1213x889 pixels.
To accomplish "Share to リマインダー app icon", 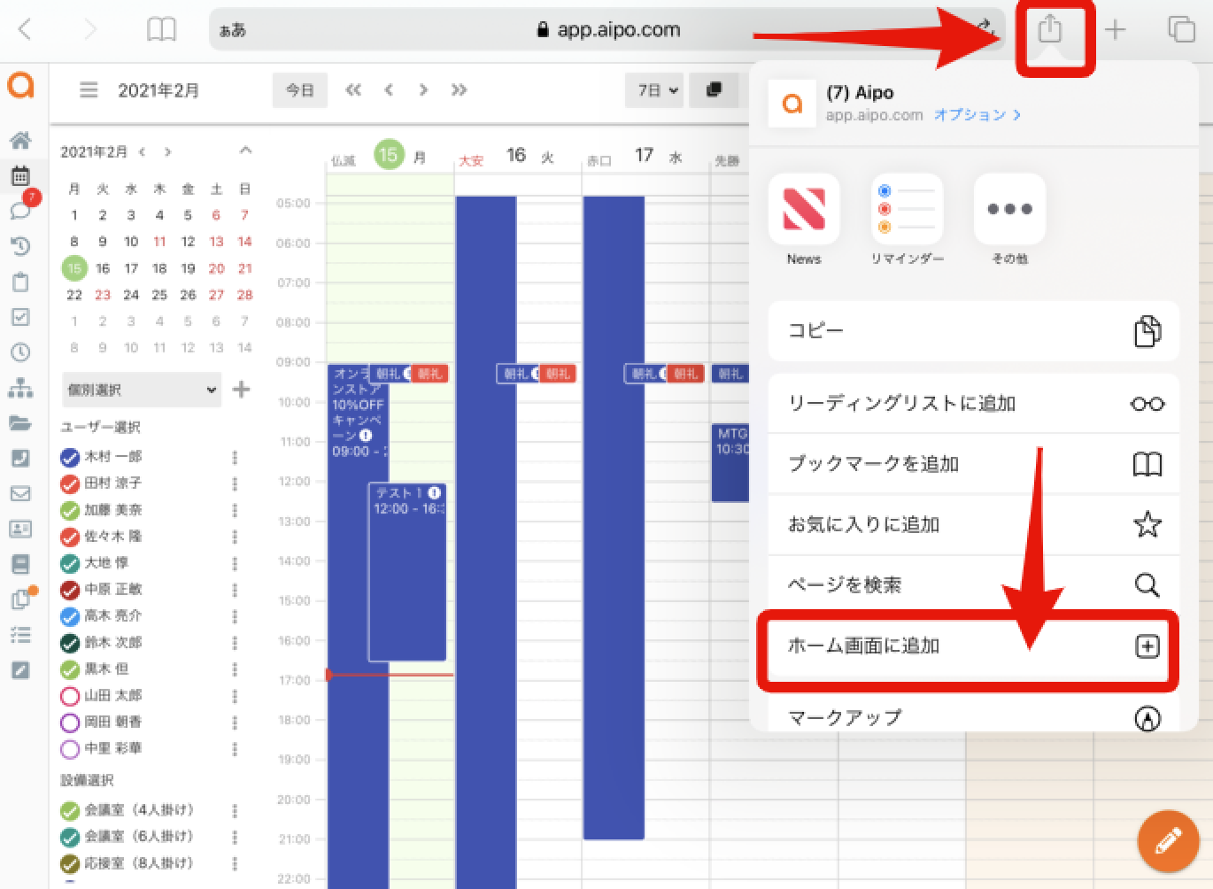I will 907,210.
